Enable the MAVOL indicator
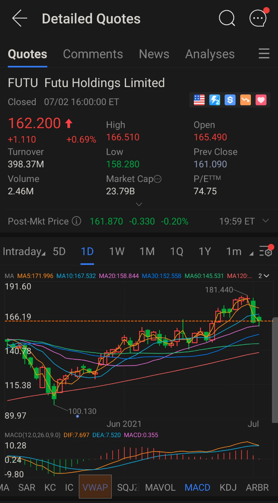 coord(160,487)
